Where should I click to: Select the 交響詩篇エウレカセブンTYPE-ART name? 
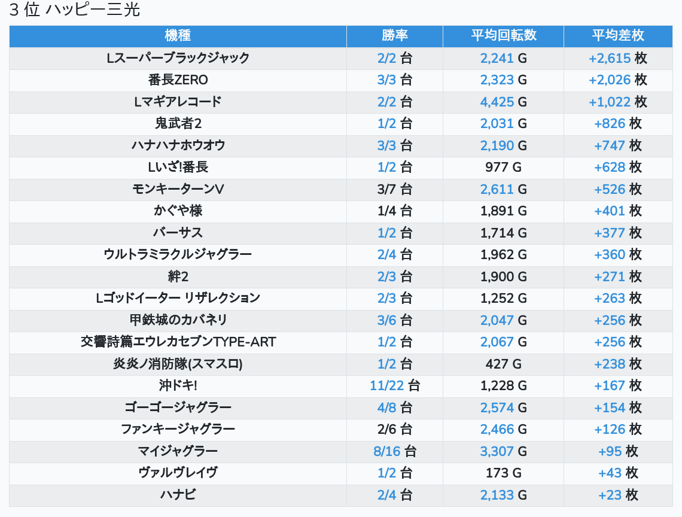[x=178, y=342]
